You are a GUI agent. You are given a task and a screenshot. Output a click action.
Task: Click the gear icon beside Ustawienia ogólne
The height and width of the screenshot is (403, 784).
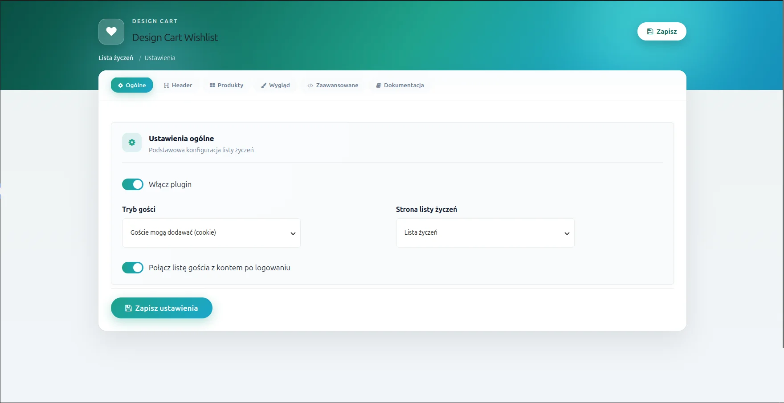(132, 142)
